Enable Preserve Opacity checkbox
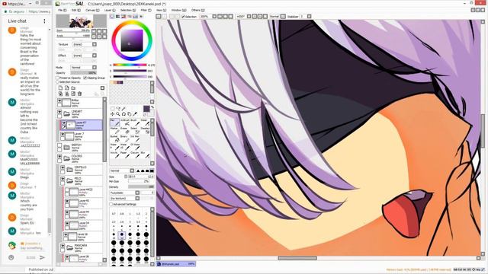 [x=58, y=78]
